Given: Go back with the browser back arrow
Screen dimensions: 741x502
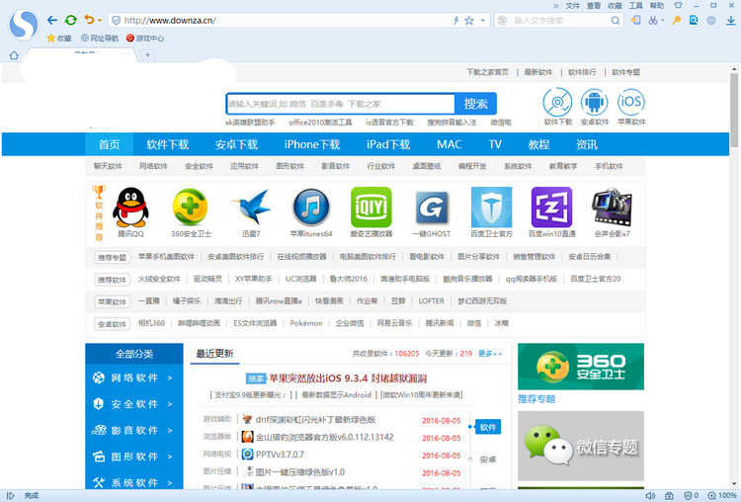Looking at the screenshot, I should (x=52, y=21).
